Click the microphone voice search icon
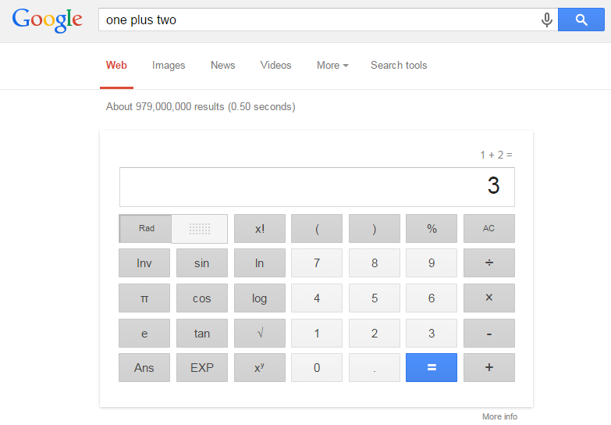Image resolution: width=611 pixels, height=425 pixels. point(547,20)
